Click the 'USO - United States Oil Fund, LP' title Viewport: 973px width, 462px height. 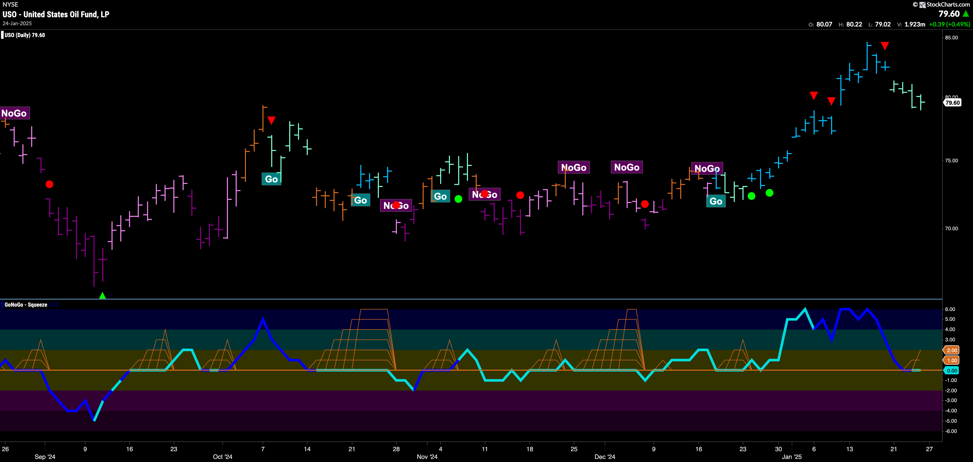coord(56,14)
